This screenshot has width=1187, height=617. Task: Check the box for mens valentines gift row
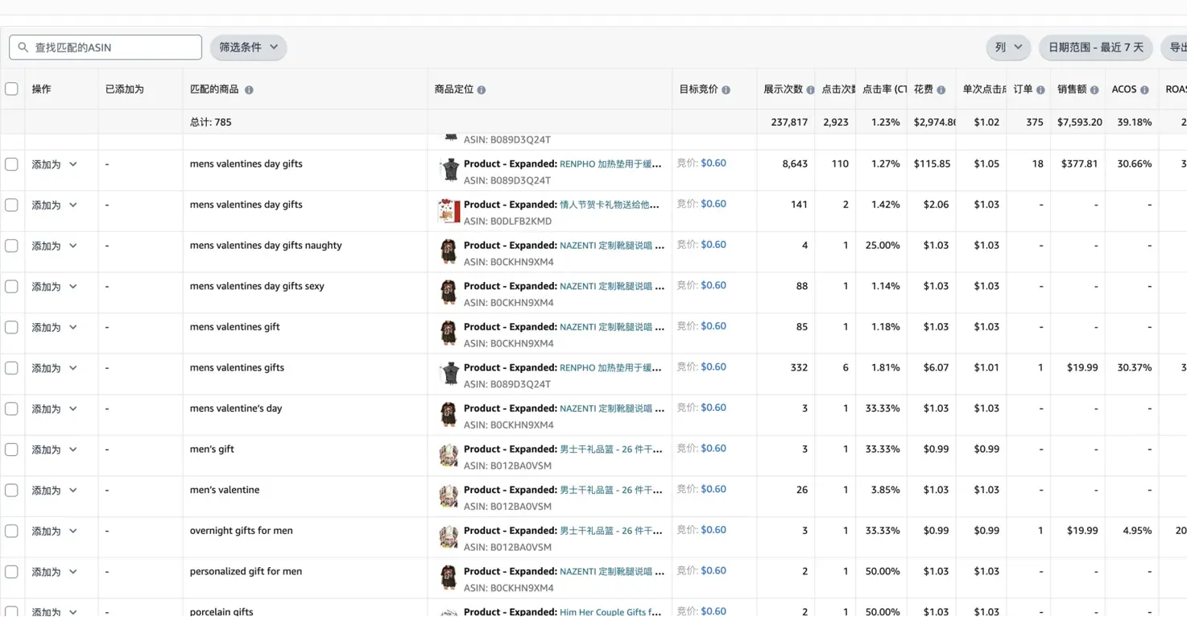point(11,327)
